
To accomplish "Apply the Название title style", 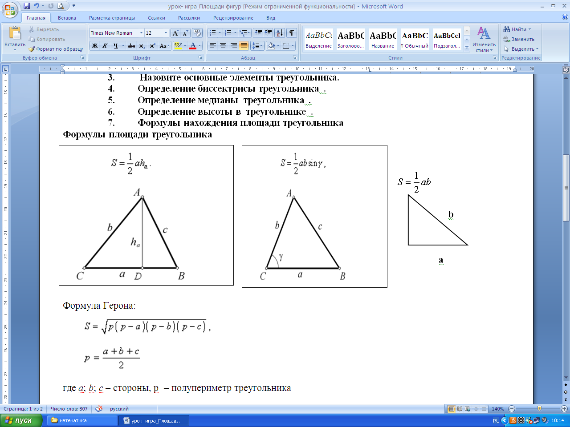I will point(383,39).
